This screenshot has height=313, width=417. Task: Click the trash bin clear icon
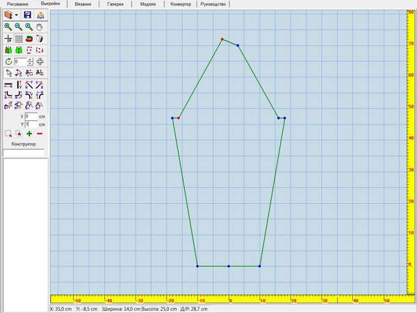[x=40, y=39]
